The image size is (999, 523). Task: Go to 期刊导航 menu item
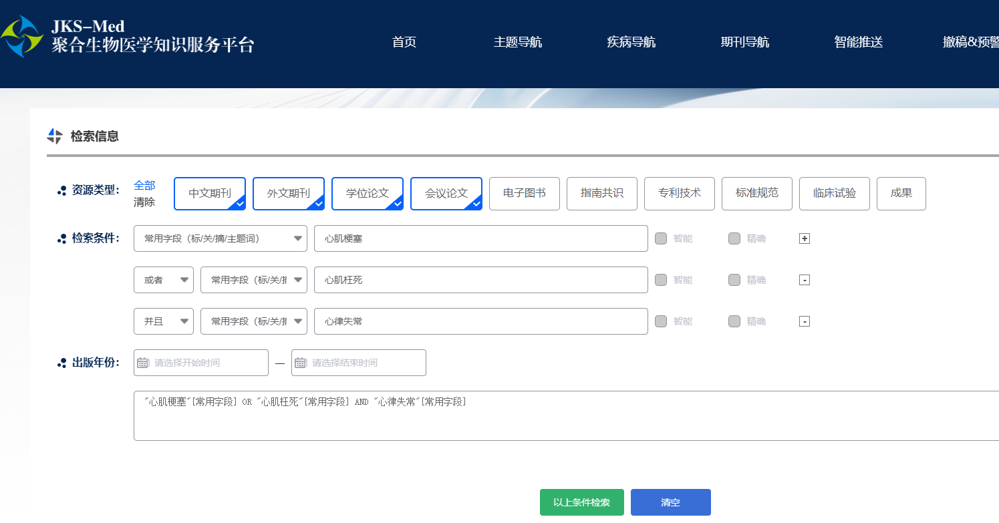(x=744, y=42)
